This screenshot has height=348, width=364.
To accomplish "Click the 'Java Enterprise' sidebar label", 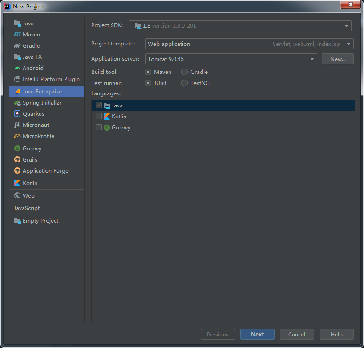I will 42,92.
